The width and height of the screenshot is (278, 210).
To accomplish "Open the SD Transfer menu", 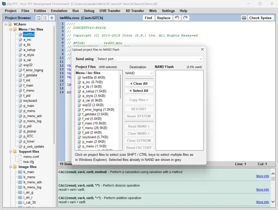I will pyautogui.click(x=135, y=11).
